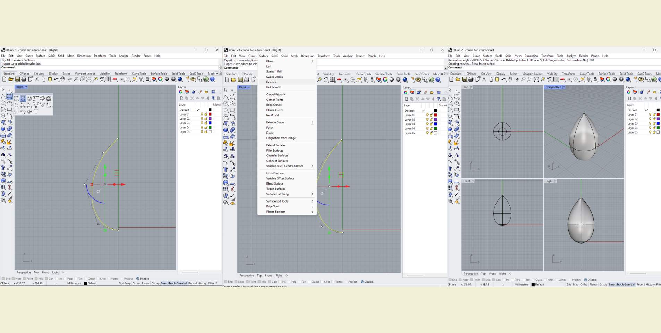Select Box solid tool in left window sidebar
Screen dimensions: 661x333
[3, 129]
